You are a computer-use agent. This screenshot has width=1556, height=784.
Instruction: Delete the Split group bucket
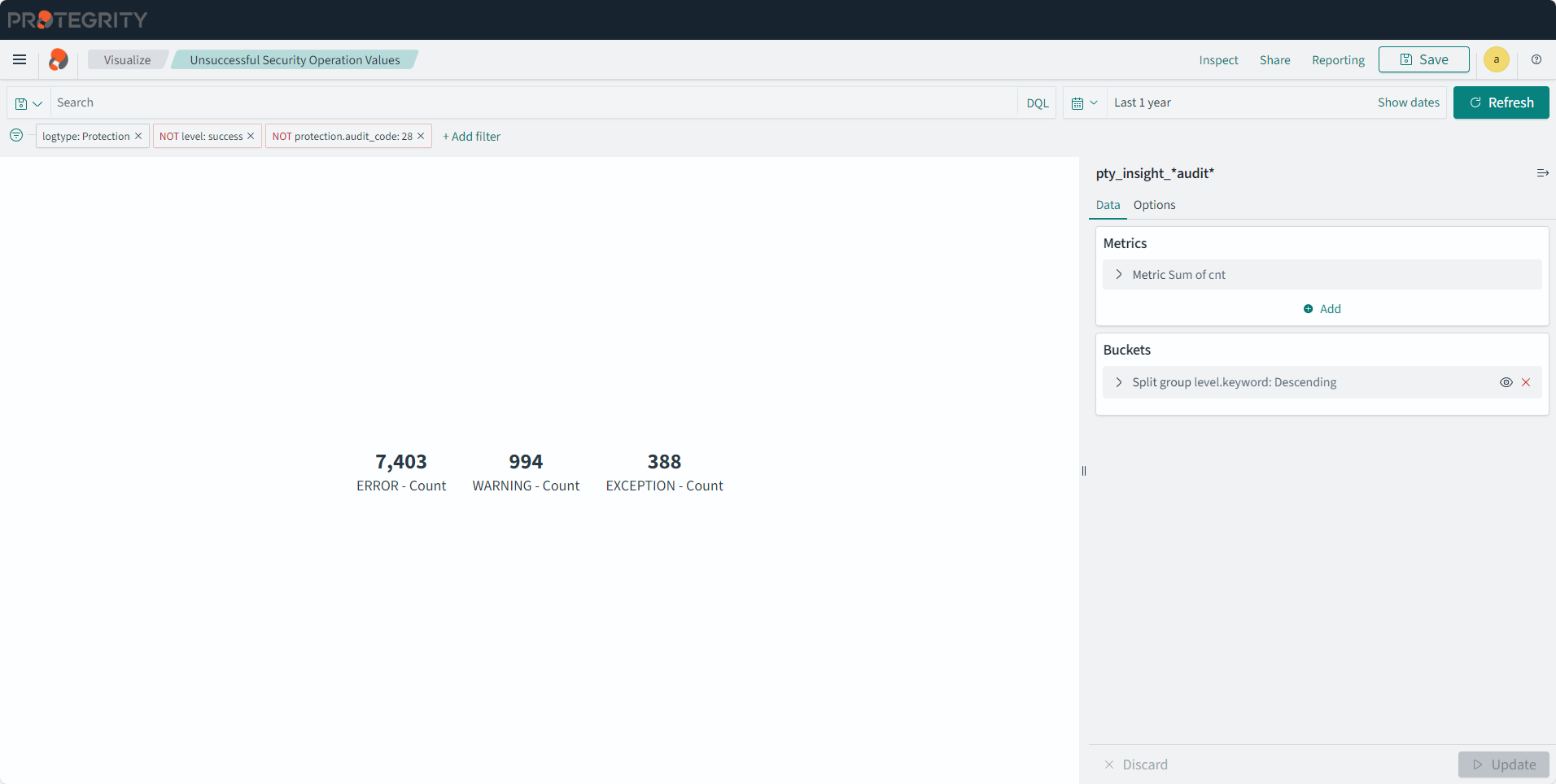coord(1526,382)
